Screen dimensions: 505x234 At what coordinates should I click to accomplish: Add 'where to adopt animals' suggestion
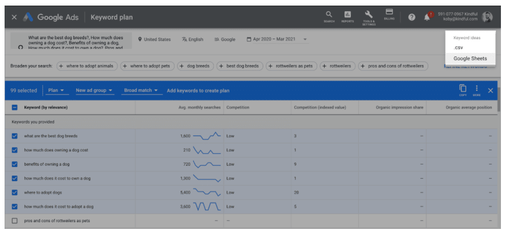(x=87, y=66)
